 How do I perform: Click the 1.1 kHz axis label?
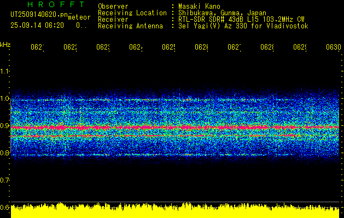coord(4,71)
